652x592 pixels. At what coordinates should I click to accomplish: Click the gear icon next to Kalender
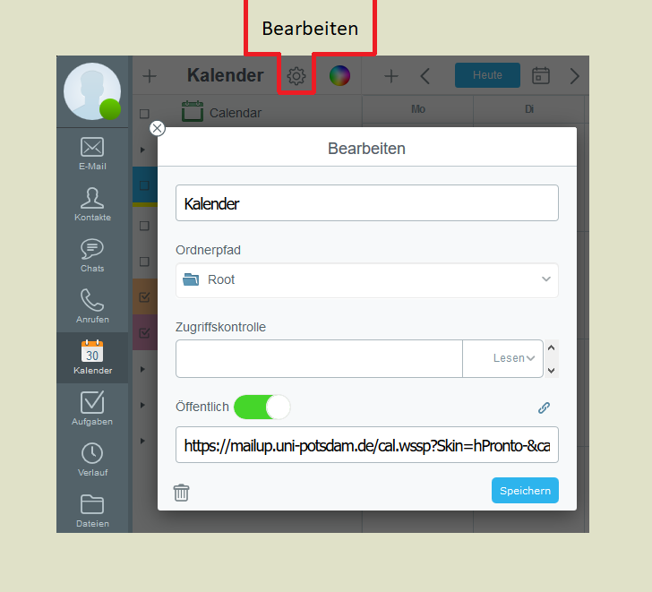296,75
